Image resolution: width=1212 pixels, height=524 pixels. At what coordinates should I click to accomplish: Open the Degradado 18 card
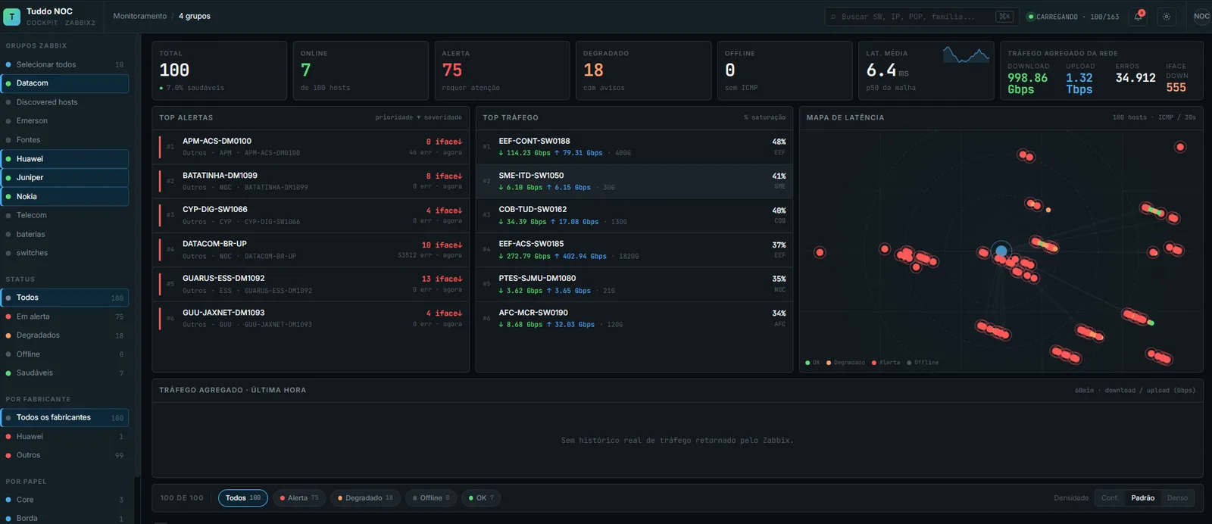coord(643,70)
